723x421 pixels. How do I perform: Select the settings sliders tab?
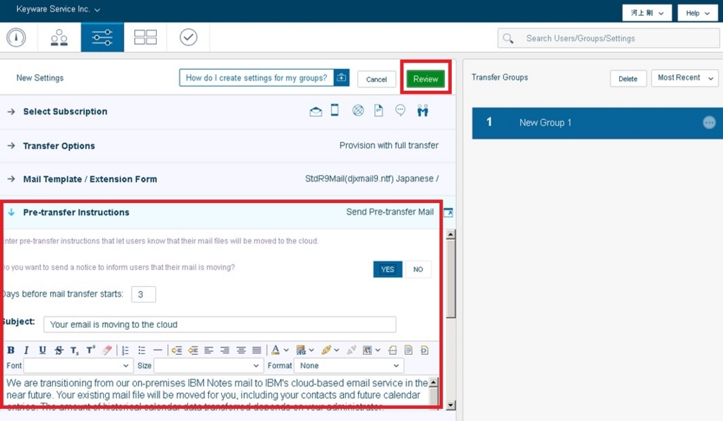102,37
